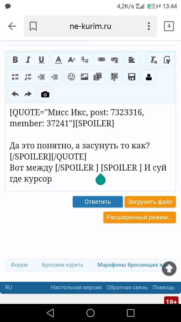Image resolution: width=181 pixels, height=322 pixels.
Task: Tap the ne-kurim.ru address bar
Action: coord(90,26)
